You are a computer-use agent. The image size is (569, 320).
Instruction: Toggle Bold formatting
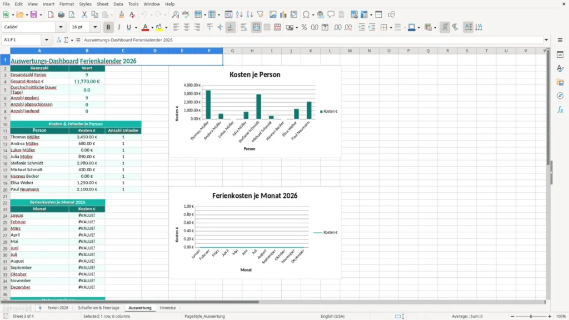click(x=108, y=27)
